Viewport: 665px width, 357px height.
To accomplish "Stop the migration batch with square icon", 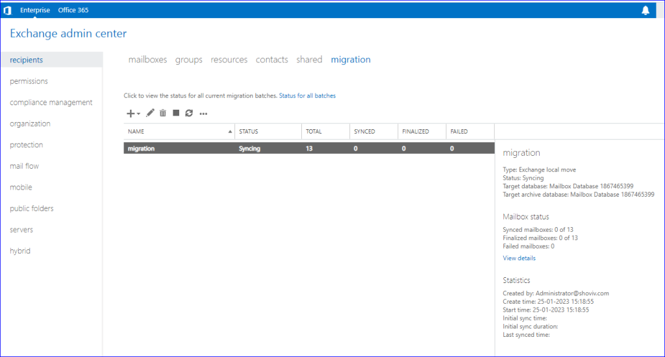I will tap(176, 113).
